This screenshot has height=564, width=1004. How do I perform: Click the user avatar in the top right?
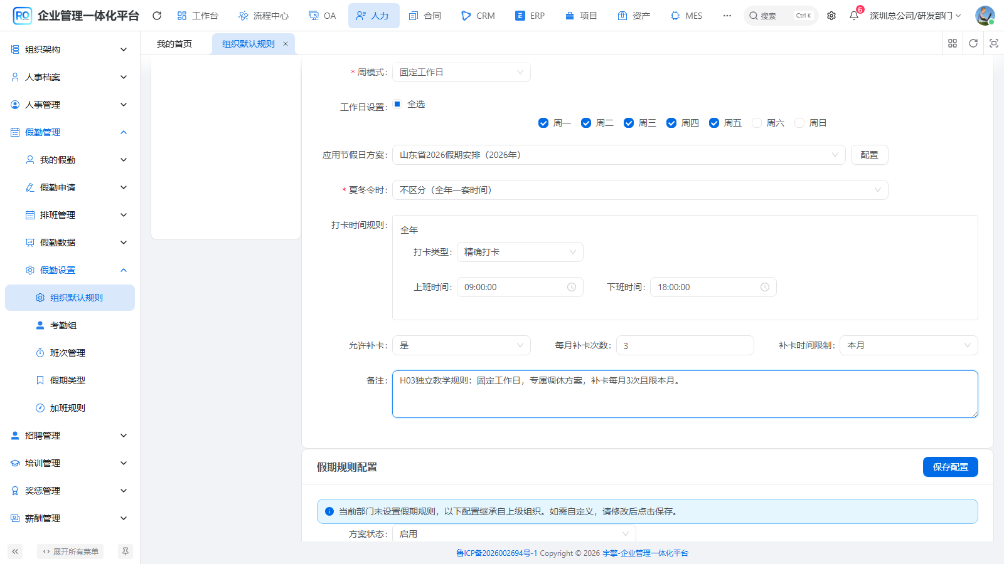click(985, 16)
